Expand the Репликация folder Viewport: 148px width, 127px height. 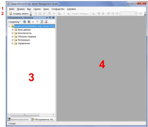[12, 40]
